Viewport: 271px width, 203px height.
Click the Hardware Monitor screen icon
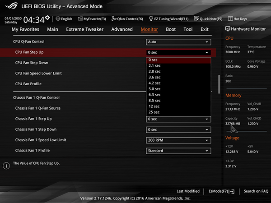click(228, 29)
